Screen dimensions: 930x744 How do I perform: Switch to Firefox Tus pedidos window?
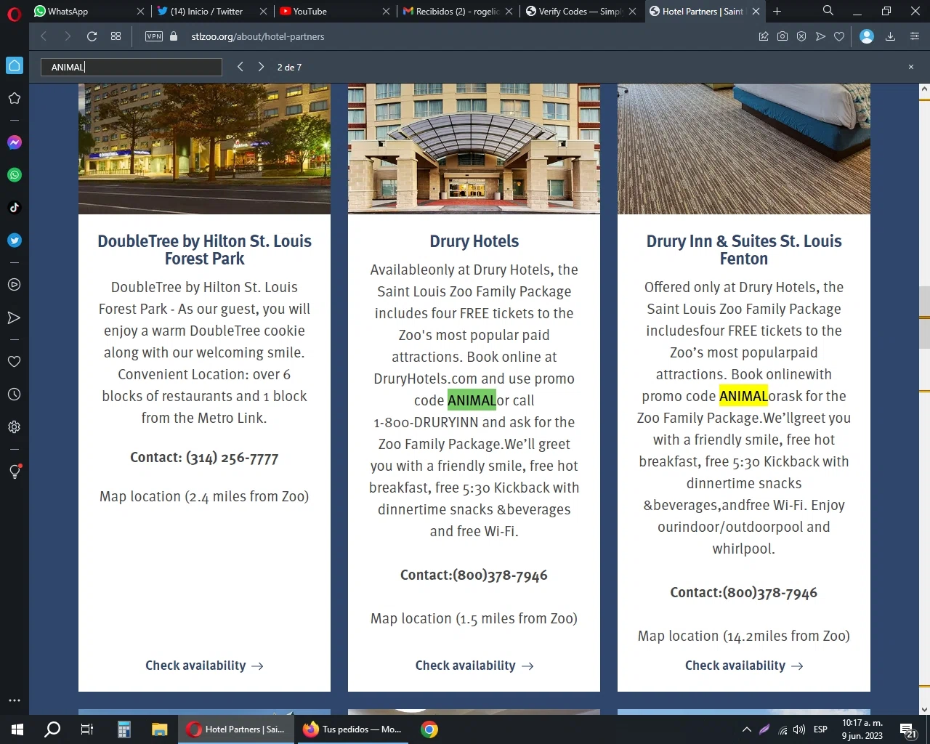pos(353,729)
